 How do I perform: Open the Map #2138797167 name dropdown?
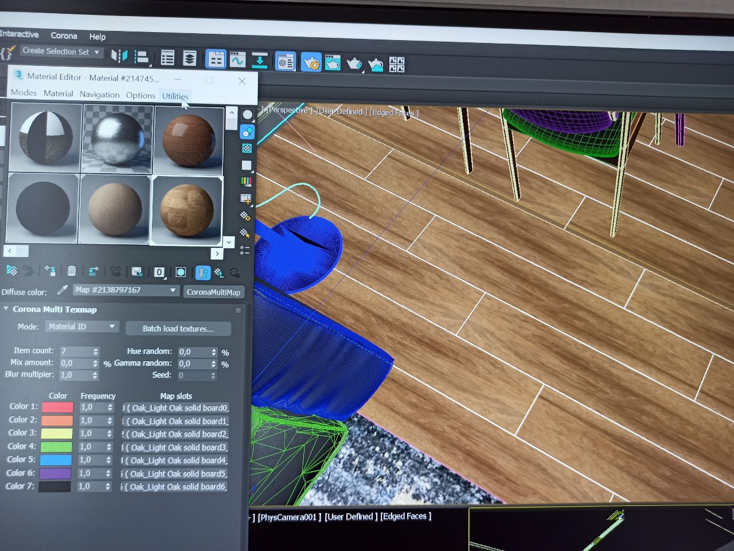(x=125, y=290)
